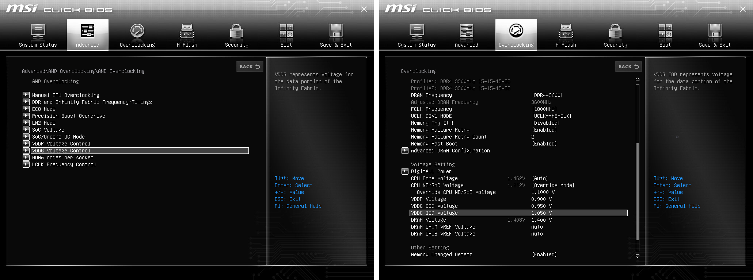Expand Precision Boost Overdrive arrow

[26, 116]
